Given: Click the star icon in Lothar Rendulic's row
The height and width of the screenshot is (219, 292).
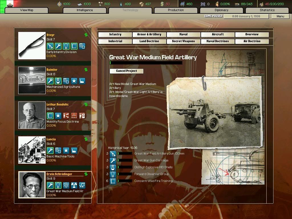Looking at the screenshot, I should [58, 116].
